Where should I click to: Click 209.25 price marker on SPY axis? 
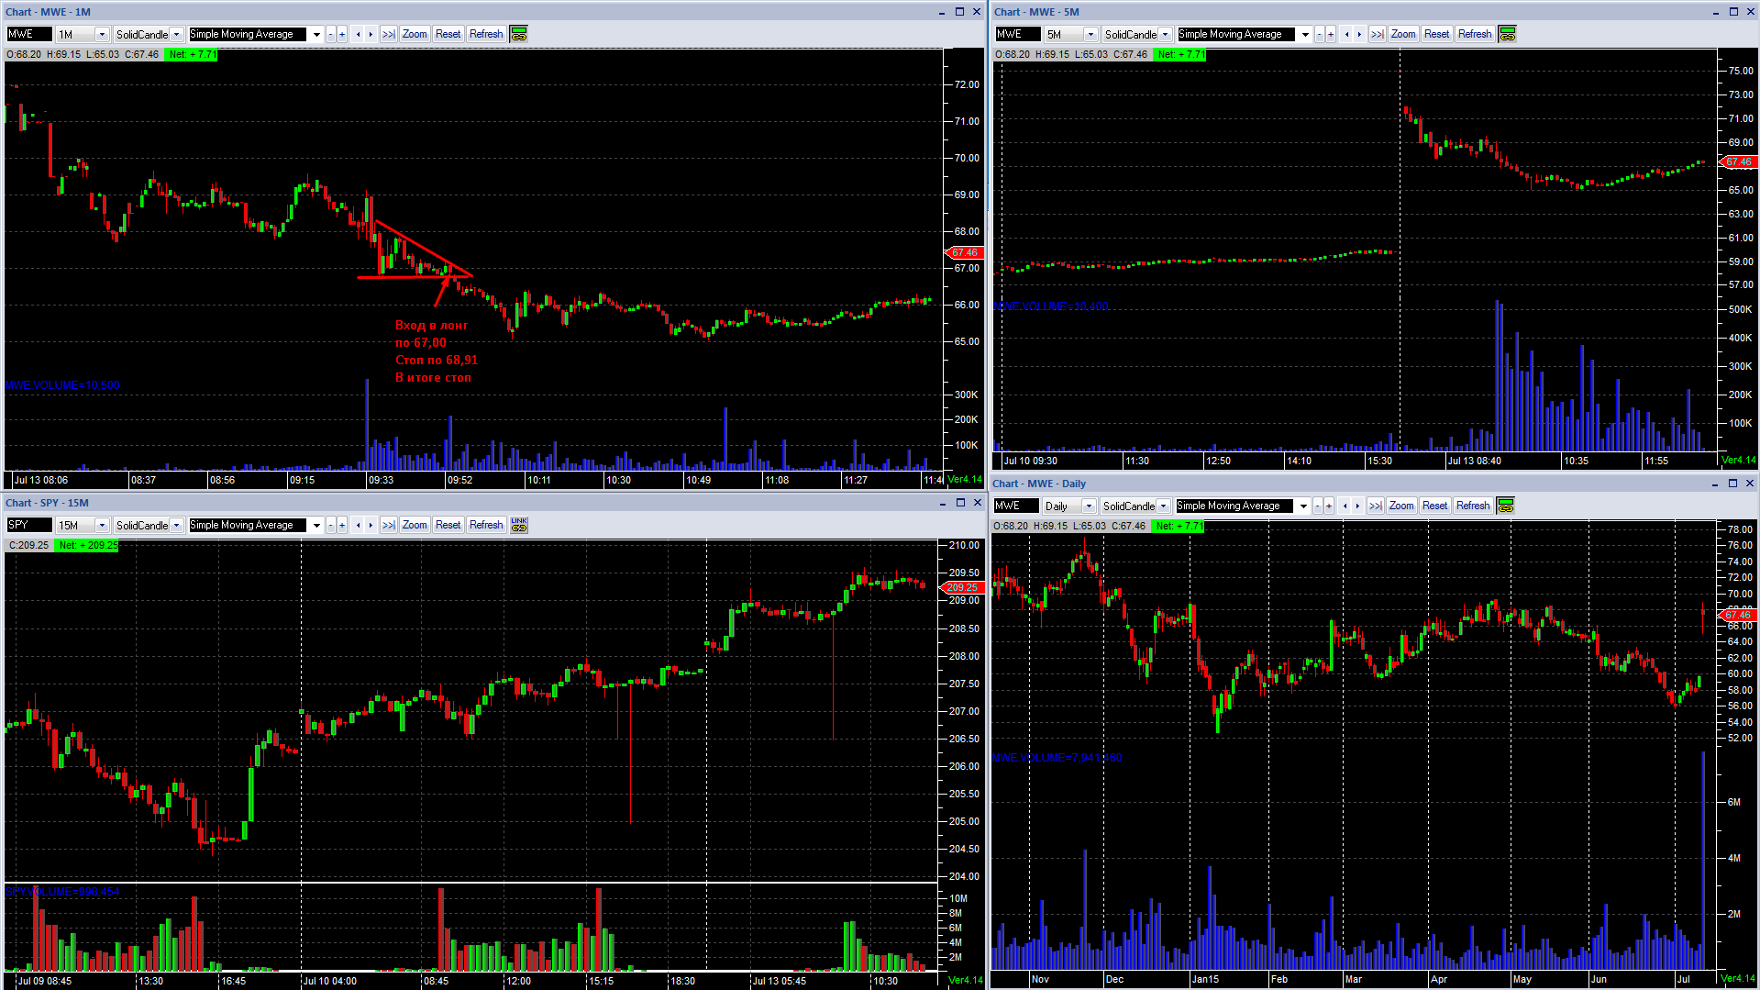tap(962, 587)
